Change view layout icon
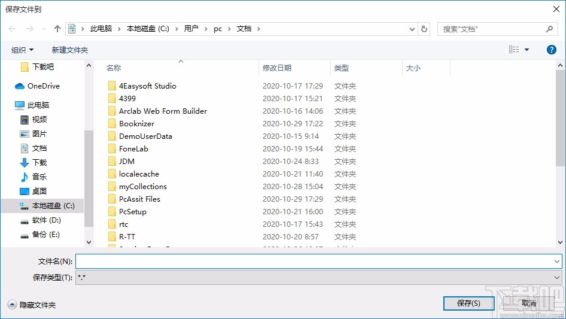 coord(514,50)
